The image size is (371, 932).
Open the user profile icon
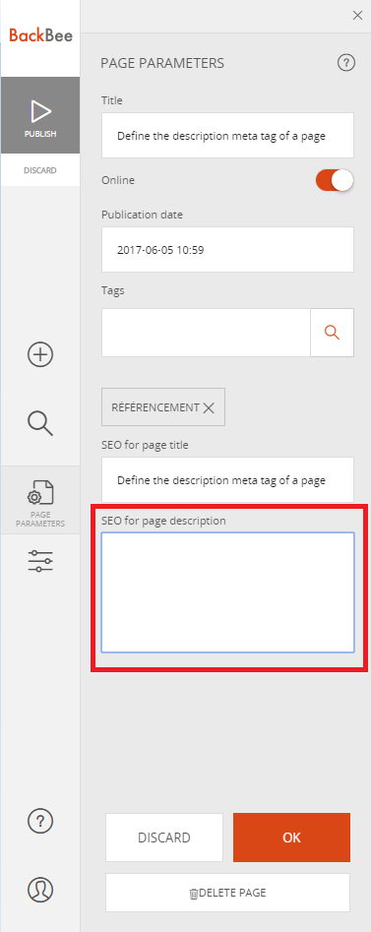pyautogui.click(x=40, y=890)
